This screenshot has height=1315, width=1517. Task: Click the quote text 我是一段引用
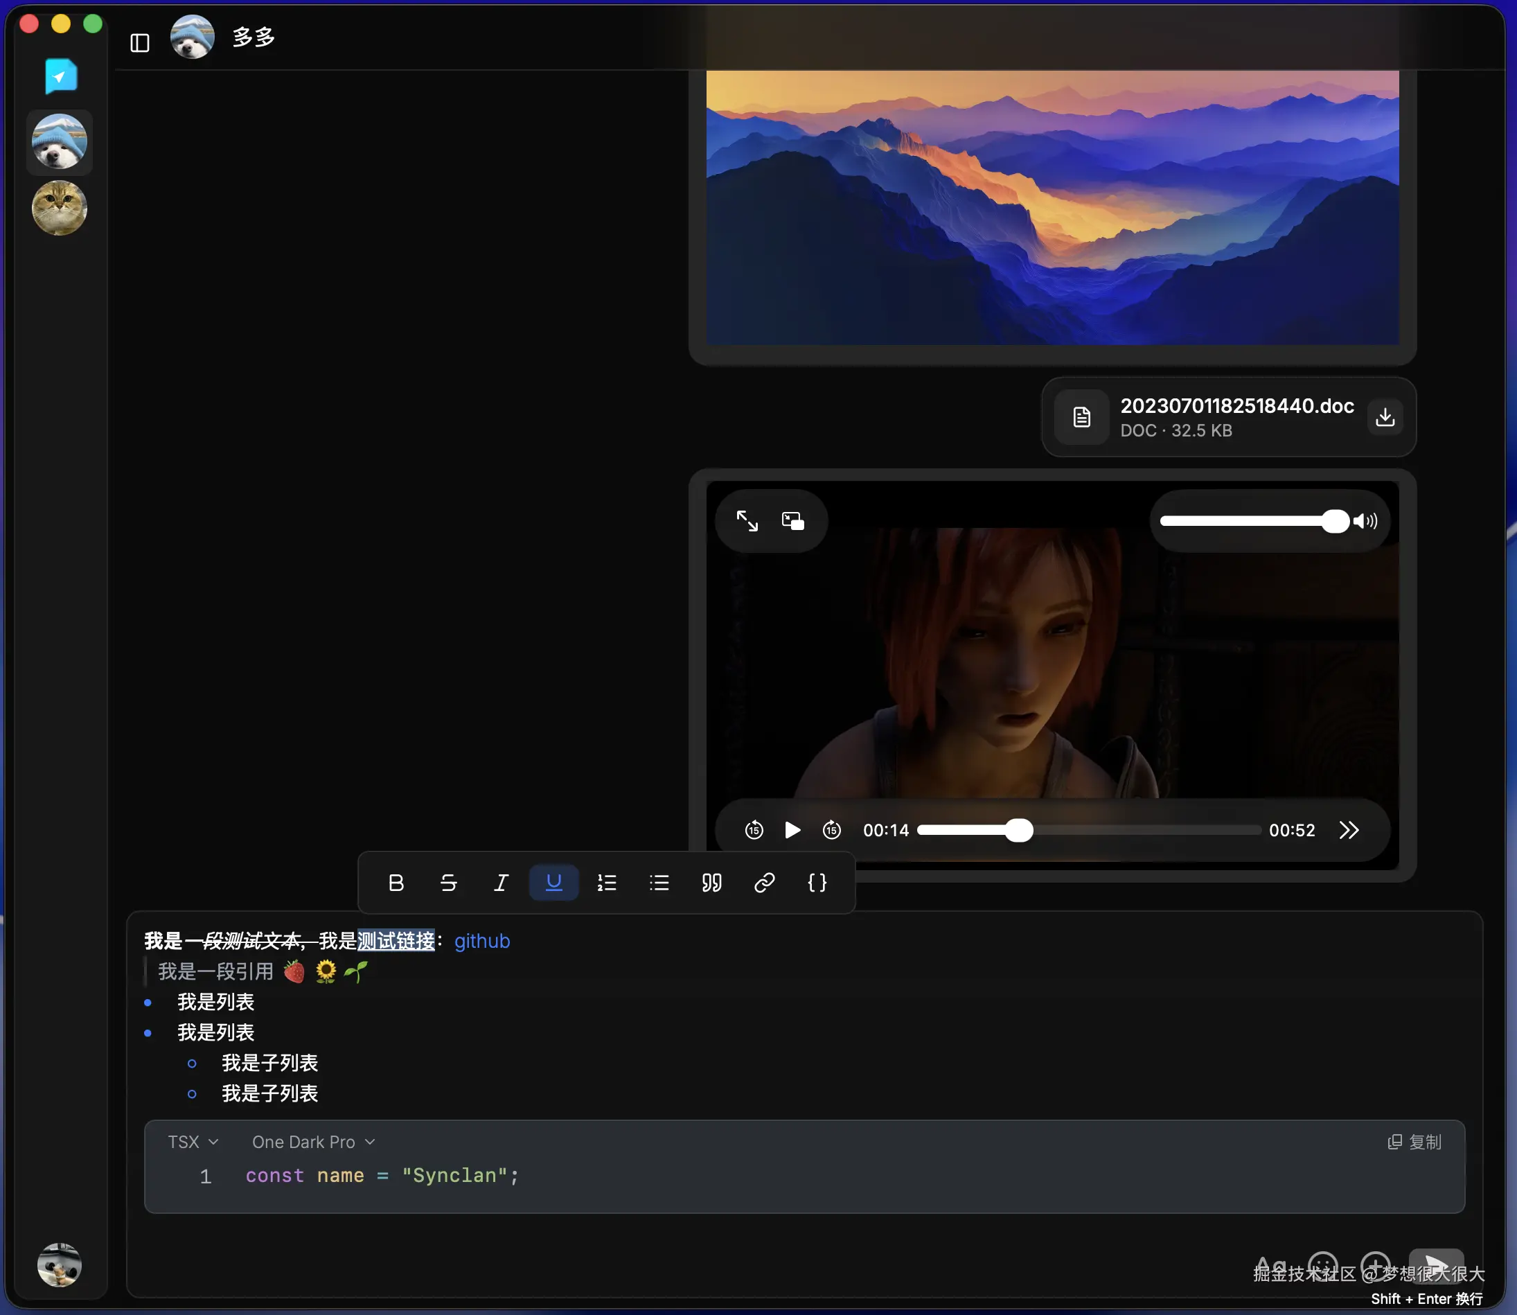215,971
